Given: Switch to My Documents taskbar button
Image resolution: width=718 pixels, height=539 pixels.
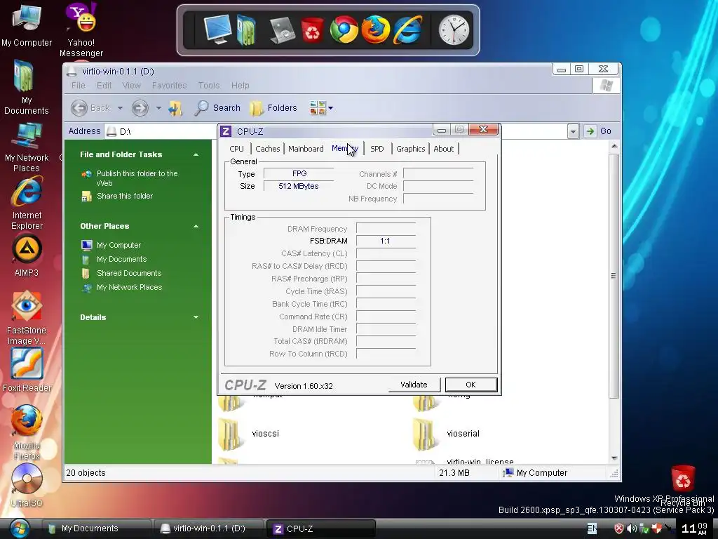Looking at the screenshot, I should click(x=95, y=528).
